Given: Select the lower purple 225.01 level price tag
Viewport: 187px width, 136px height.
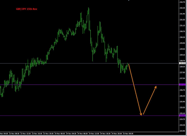Looking at the screenshot, I should pyautogui.click(x=182, y=115).
